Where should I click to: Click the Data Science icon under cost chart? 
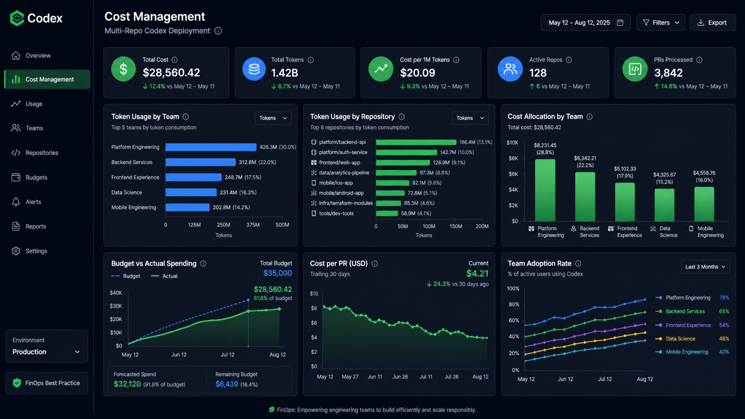tap(653, 229)
